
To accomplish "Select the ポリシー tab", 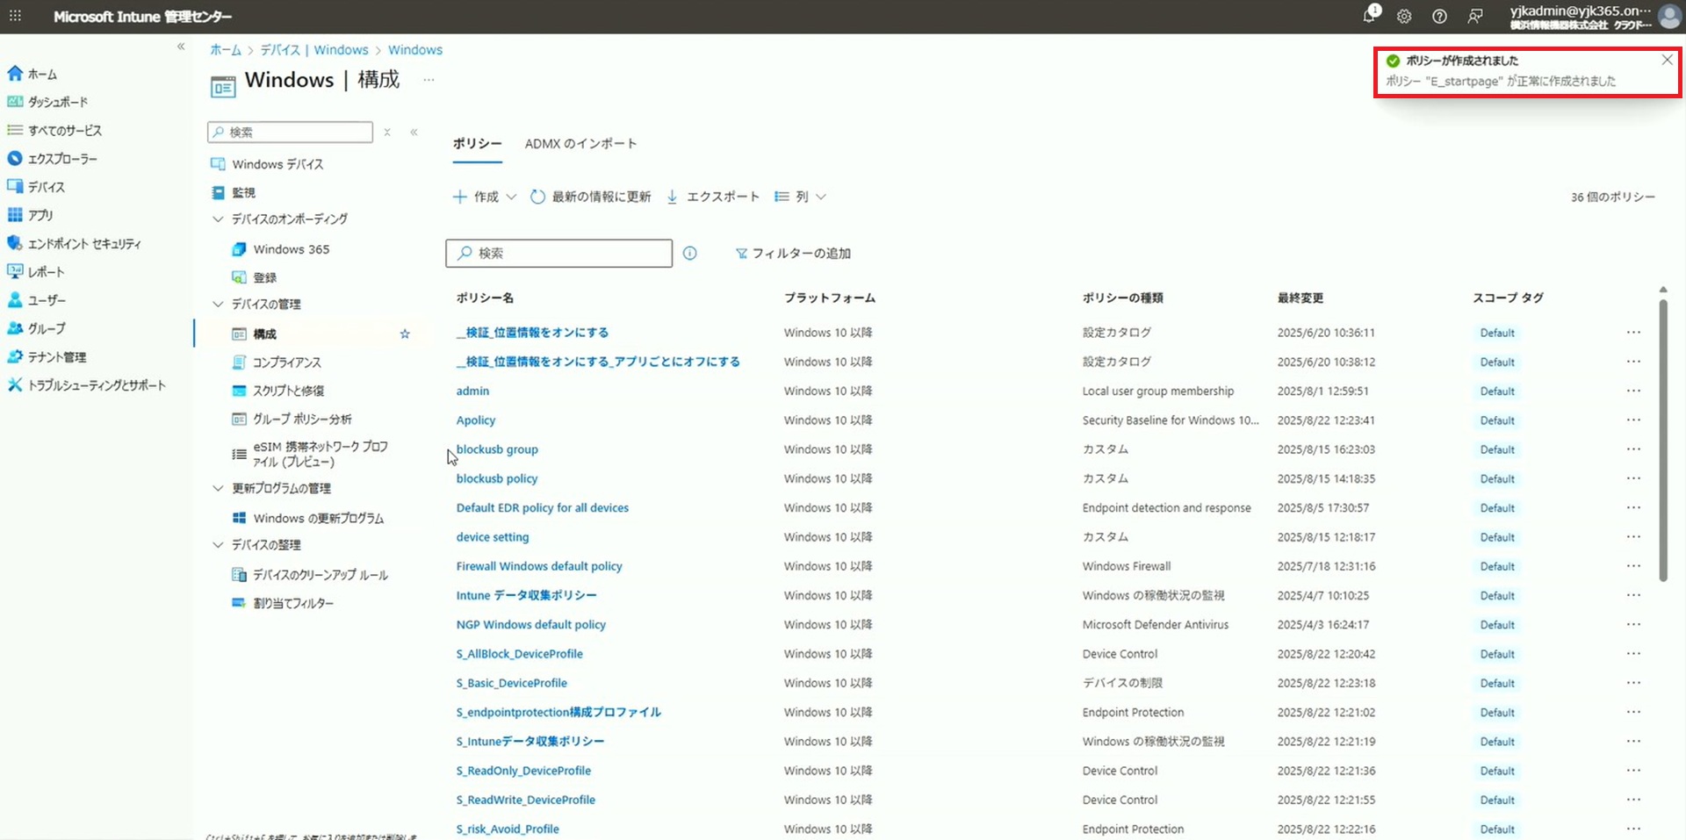I will click(477, 144).
